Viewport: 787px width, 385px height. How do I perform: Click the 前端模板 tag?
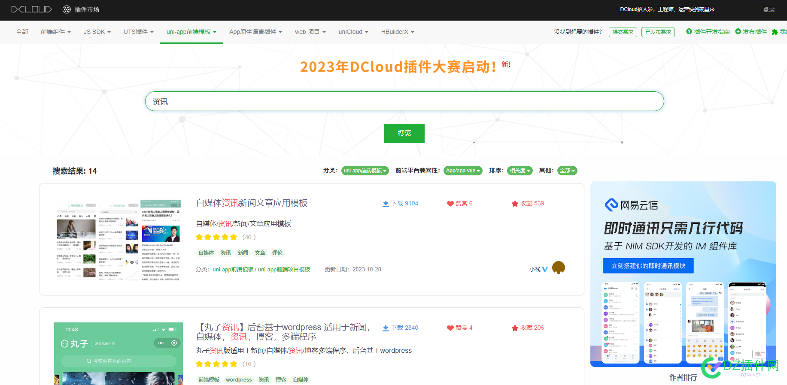tap(209, 380)
